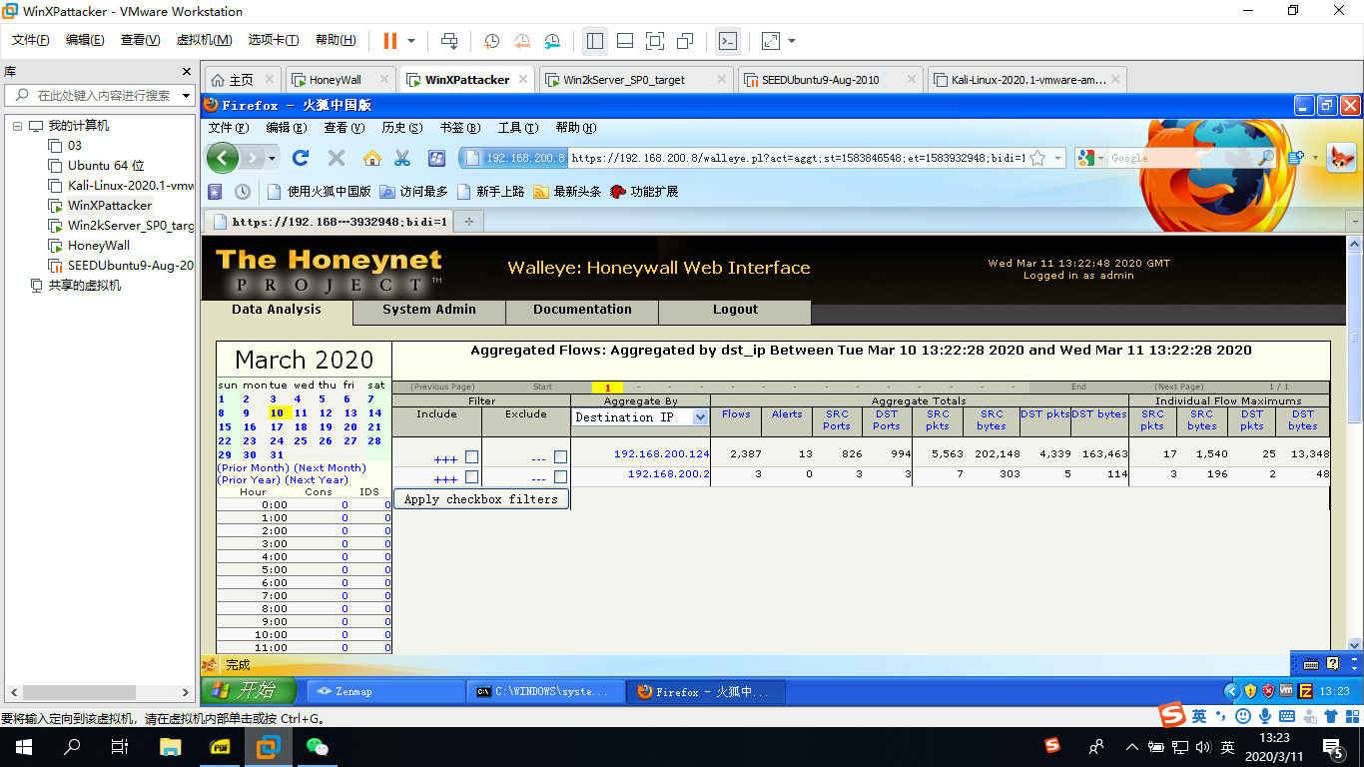This screenshot has height=767, width=1364.
Task: Click the Sogou input voice microphone icon
Action: [x=1265, y=716]
